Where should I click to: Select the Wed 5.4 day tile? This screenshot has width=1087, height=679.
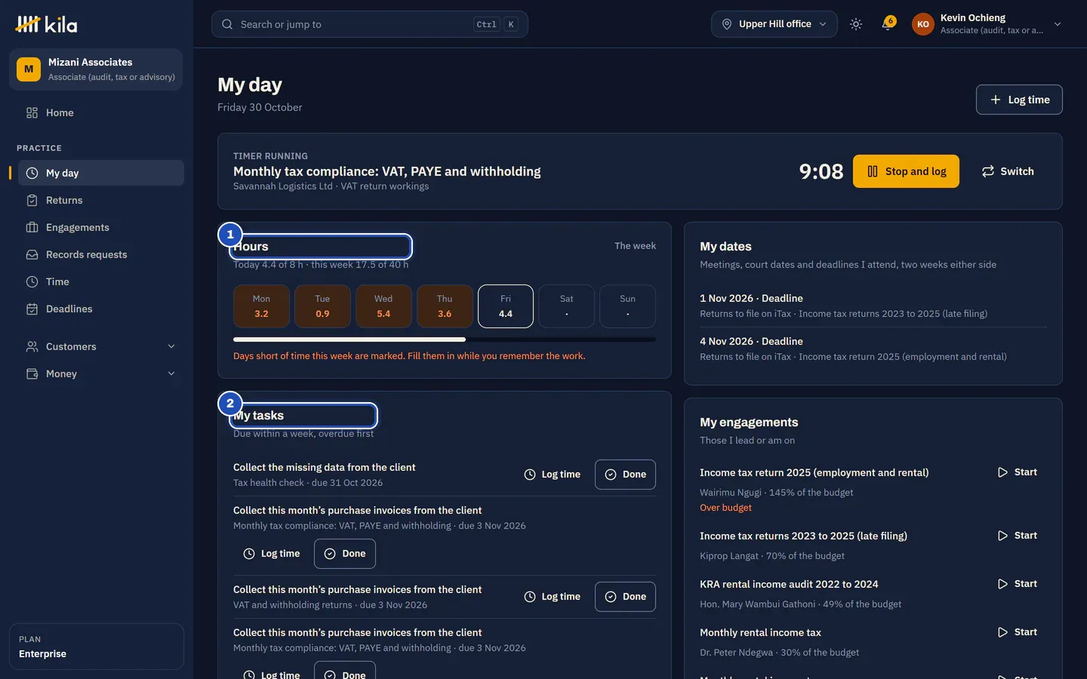coord(383,306)
